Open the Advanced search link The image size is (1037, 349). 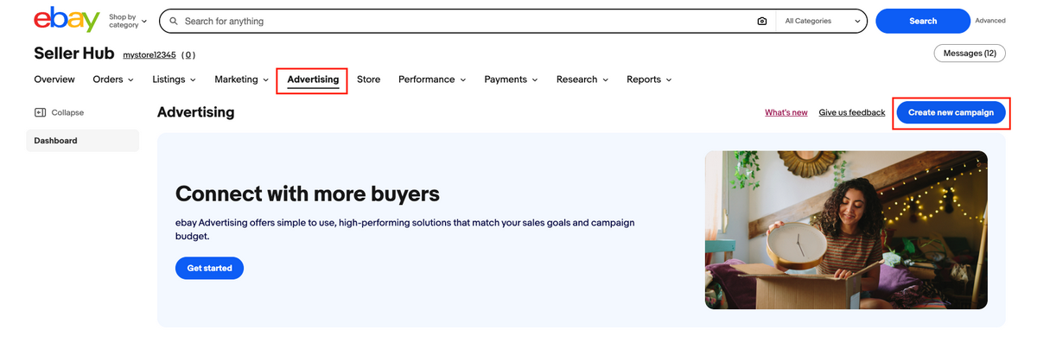coord(990,21)
